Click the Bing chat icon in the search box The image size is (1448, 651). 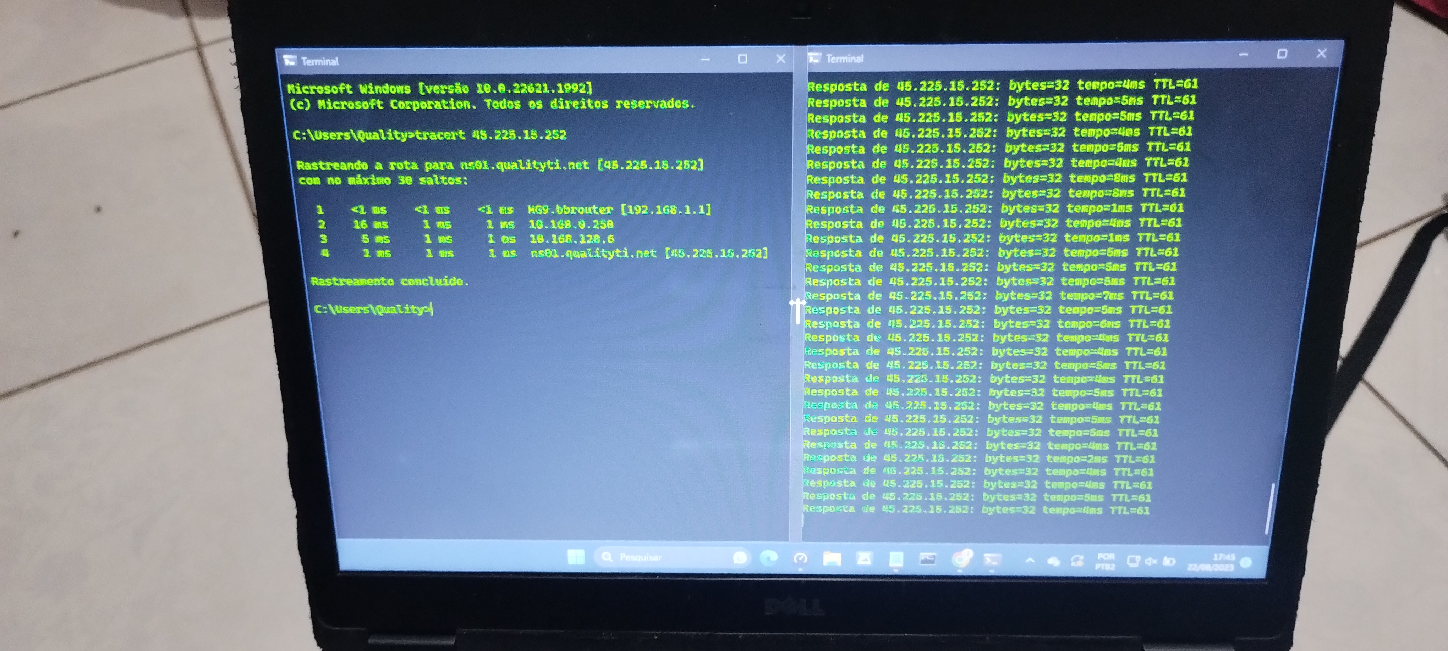(x=740, y=558)
